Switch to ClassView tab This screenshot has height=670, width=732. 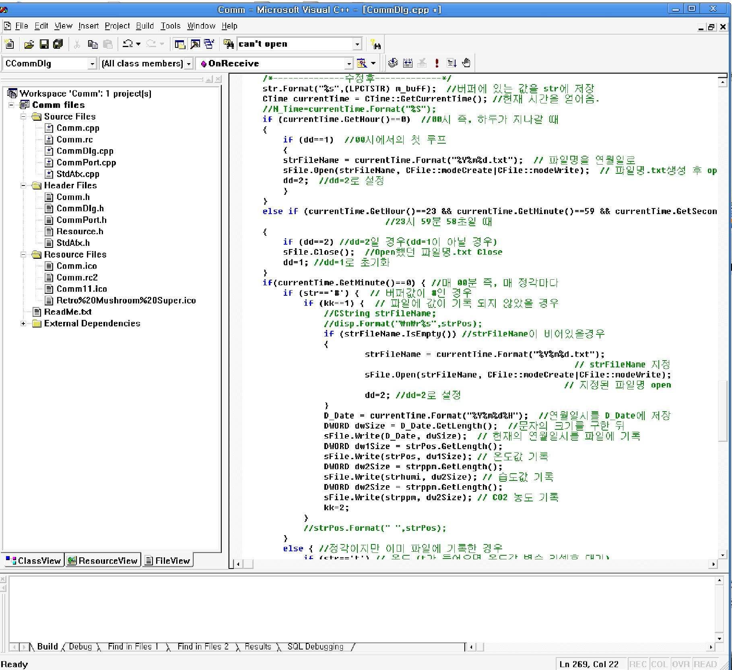[x=33, y=561]
